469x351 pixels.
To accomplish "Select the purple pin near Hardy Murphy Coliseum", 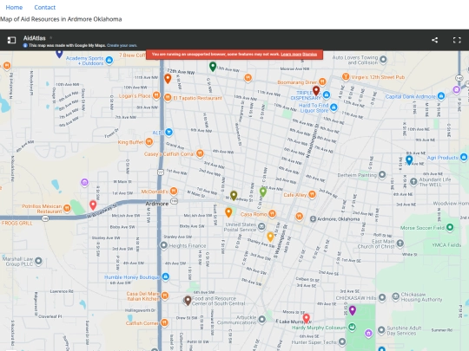I will click(x=353, y=310).
